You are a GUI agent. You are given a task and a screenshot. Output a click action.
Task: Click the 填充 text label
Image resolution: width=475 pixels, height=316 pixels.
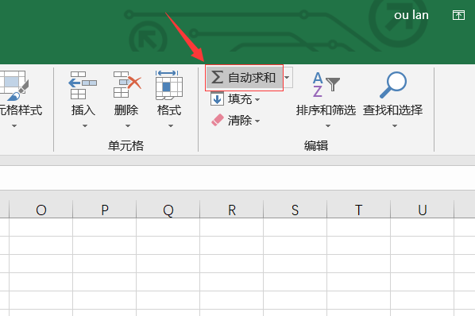click(240, 99)
